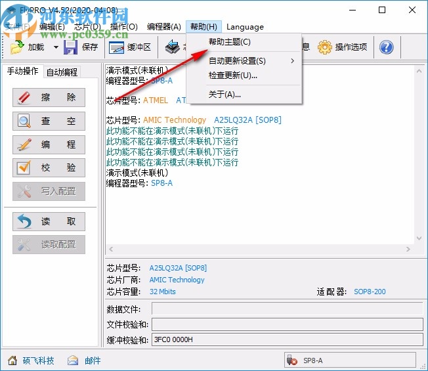Click the blue help question mark icon

(386, 47)
